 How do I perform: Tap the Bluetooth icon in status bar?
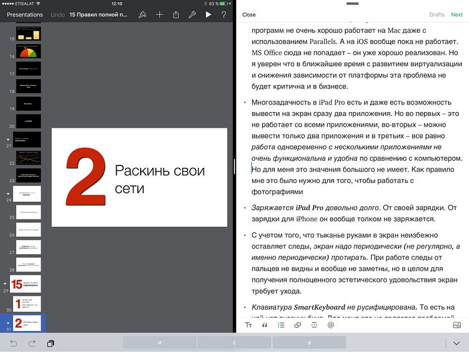point(206,4)
